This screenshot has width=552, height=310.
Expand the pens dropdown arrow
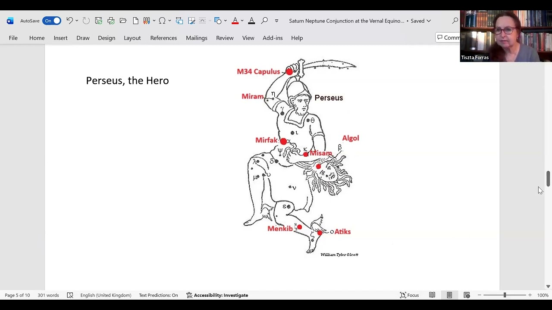point(154,21)
